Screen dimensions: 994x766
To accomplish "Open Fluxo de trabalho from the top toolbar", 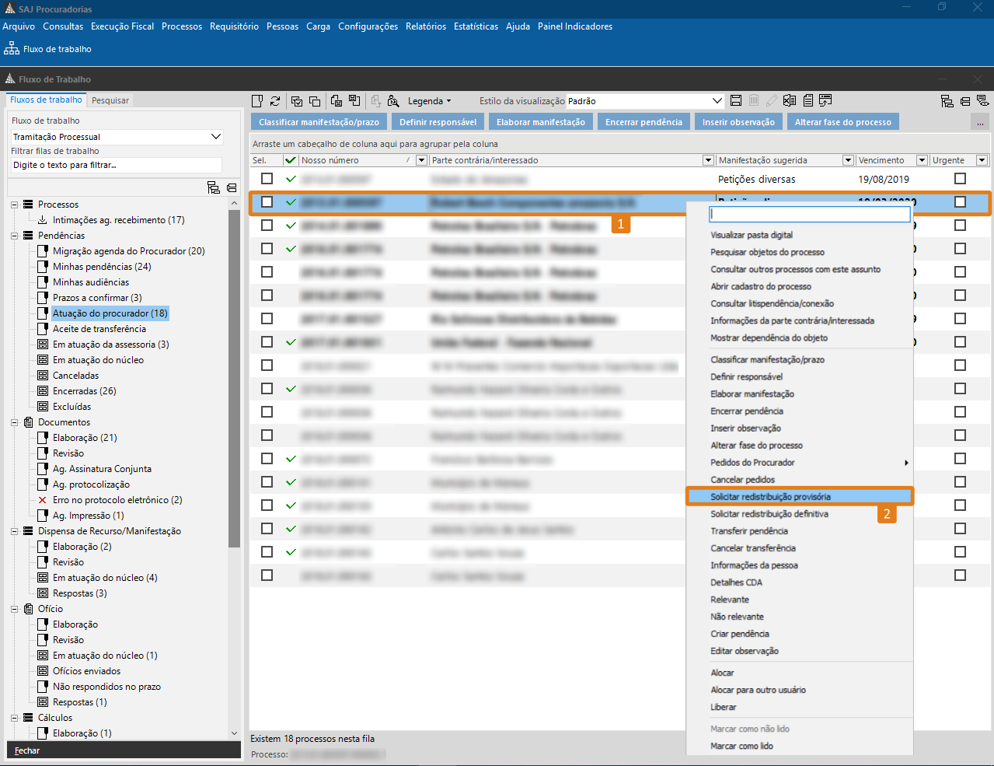I will pyautogui.click(x=48, y=49).
